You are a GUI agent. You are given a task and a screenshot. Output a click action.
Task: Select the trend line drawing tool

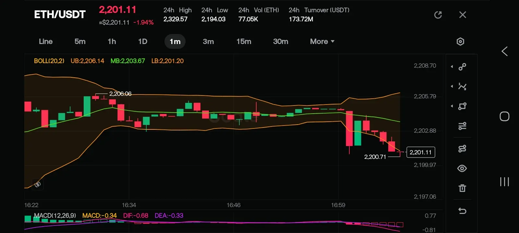pyautogui.click(x=462, y=67)
